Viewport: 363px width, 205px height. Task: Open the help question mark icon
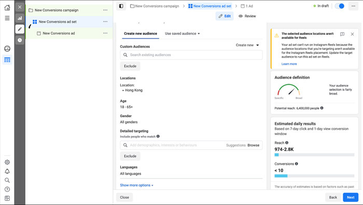(x=7, y=189)
